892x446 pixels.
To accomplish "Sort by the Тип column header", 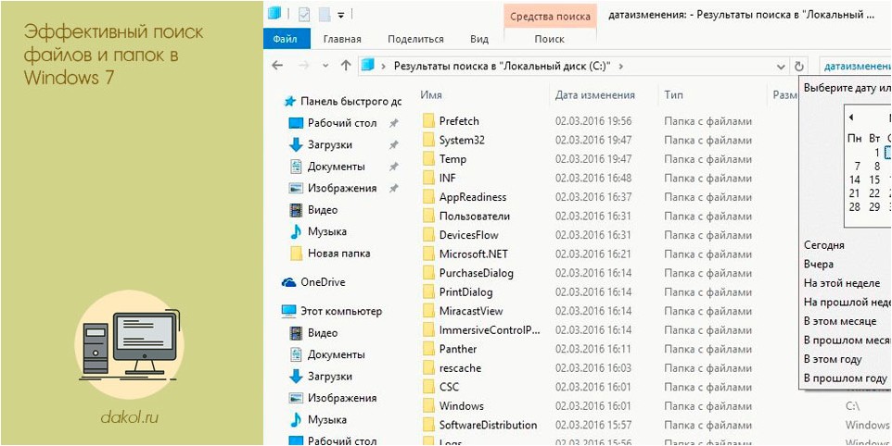I will [x=673, y=95].
